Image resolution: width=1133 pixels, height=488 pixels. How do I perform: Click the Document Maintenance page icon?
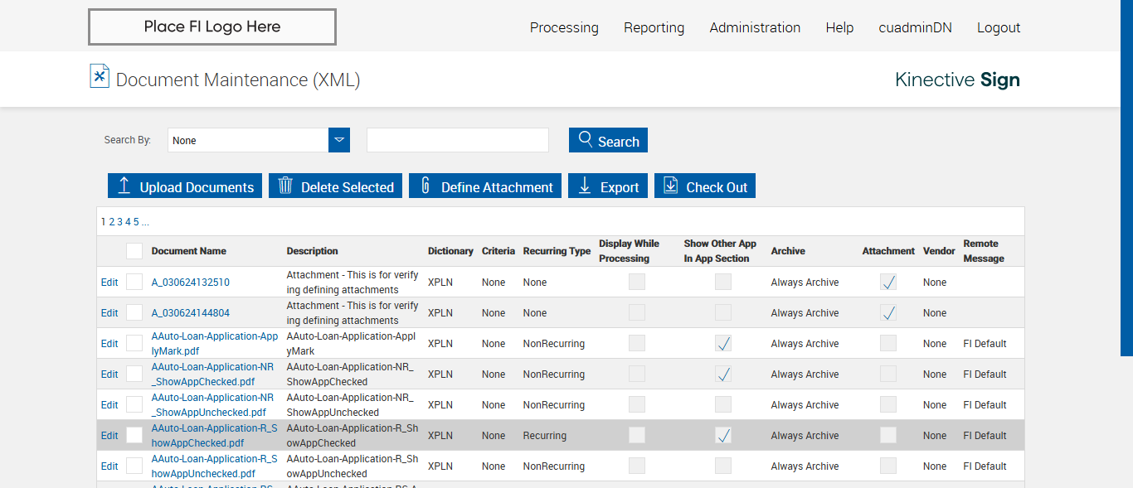[100, 76]
